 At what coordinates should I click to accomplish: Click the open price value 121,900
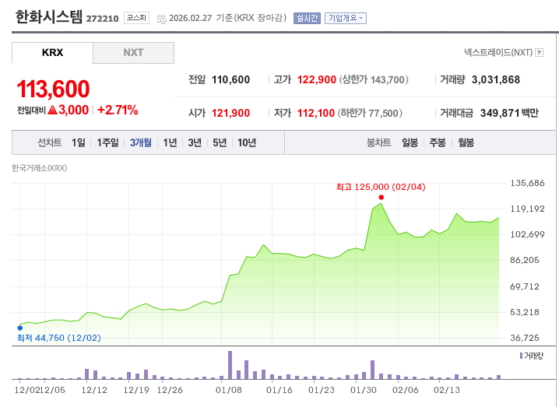point(230,114)
